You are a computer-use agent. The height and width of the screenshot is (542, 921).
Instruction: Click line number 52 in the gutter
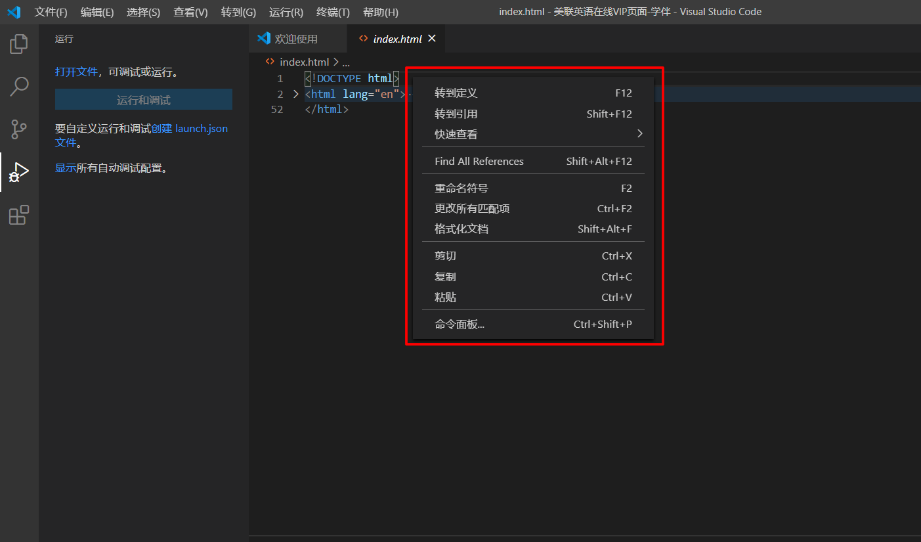(277, 109)
